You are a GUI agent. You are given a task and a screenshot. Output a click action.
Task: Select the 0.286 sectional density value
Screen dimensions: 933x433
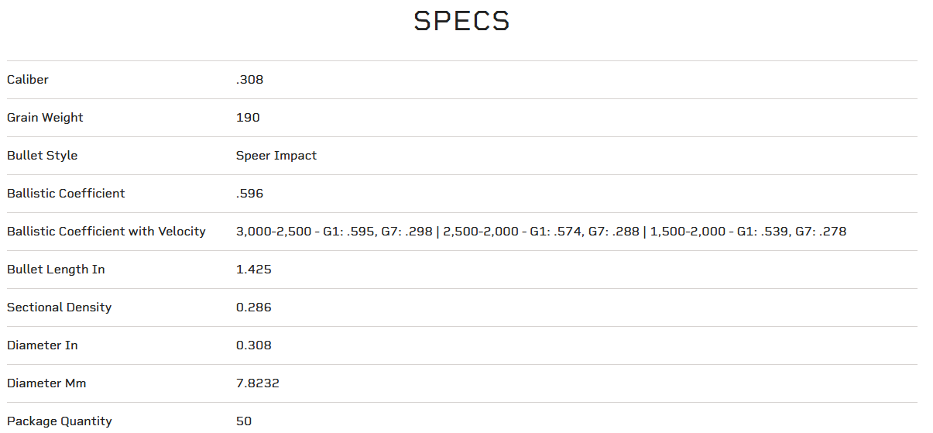coord(253,308)
